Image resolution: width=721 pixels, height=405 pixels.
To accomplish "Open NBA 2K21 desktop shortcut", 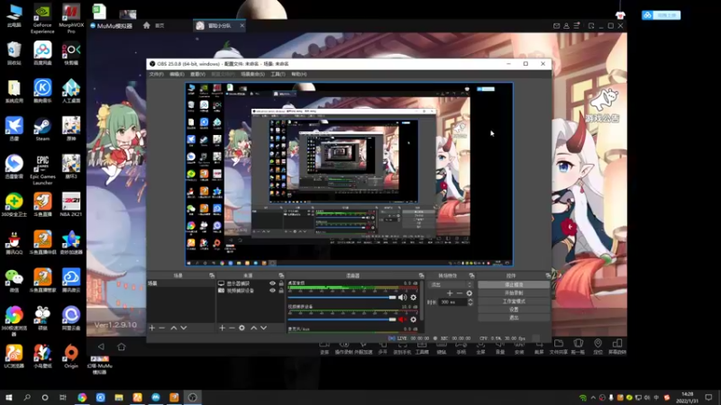I will coord(71,205).
